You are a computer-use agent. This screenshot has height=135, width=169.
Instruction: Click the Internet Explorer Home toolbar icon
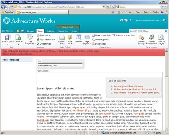[113, 12]
